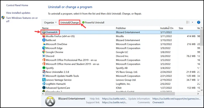Click the Support link URL in details pane
204x108 pixels.
click(x=115, y=102)
